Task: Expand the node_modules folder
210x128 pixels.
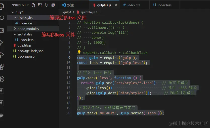Action: (x=15, y=29)
